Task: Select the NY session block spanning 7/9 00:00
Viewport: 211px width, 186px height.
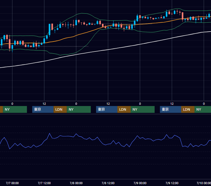Action: [x=143, y=109]
